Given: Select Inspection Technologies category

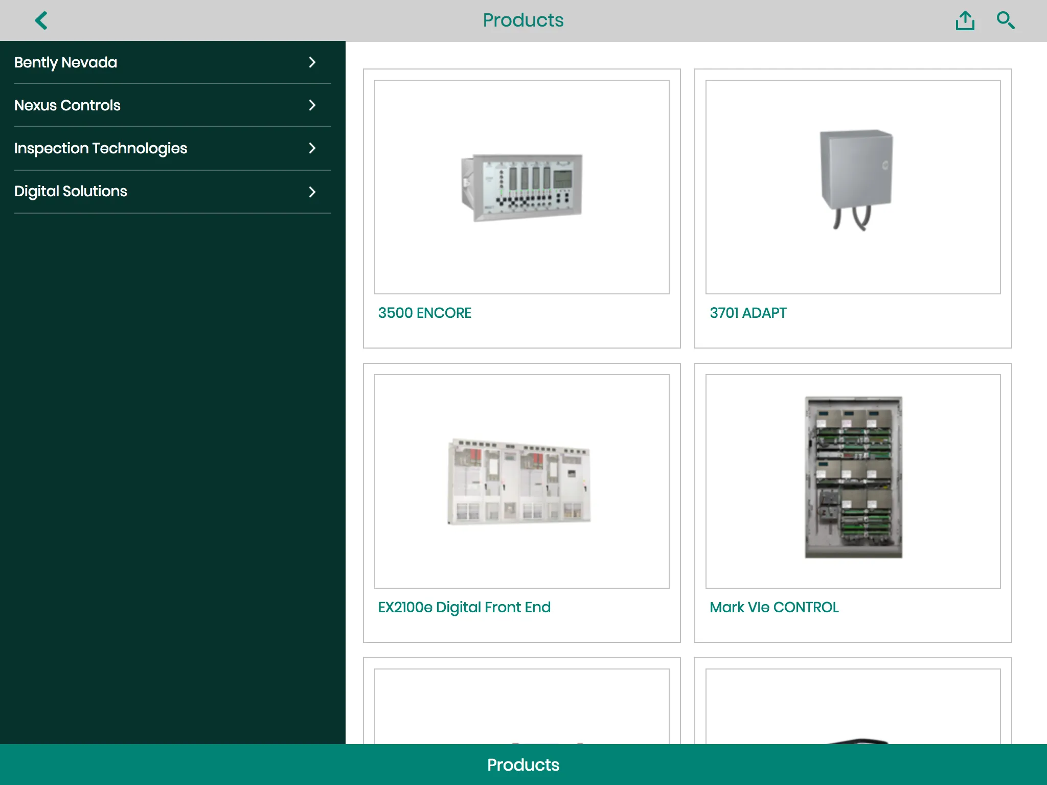Looking at the screenshot, I should 173,148.
